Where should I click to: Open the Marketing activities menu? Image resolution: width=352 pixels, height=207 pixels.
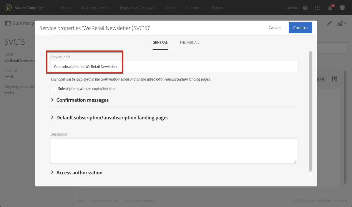pos(95,8)
